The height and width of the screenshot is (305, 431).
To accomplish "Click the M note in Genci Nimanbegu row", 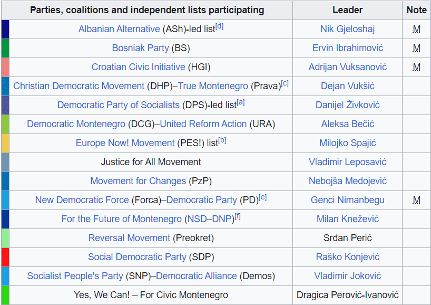I will pos(416,200).
